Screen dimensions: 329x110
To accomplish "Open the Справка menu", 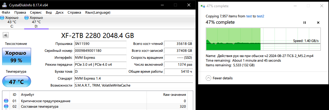I will (x=74, y=12).
